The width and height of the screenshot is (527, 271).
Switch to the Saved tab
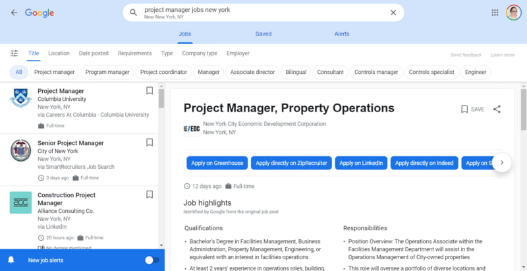click(263, 34)
